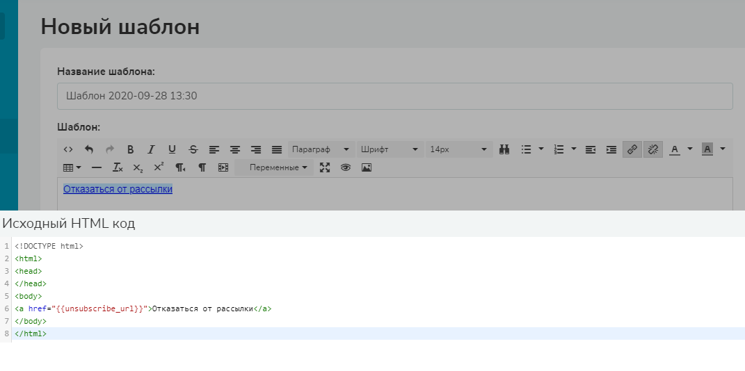Open the Параграф format dropdown
Screen dimensions: 745x371
click(x=321, y=149)
